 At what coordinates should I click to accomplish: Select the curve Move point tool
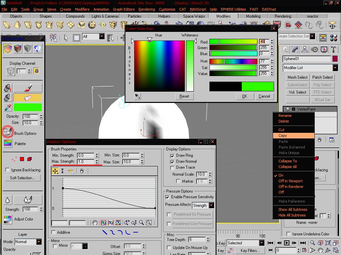coord(55,171)
